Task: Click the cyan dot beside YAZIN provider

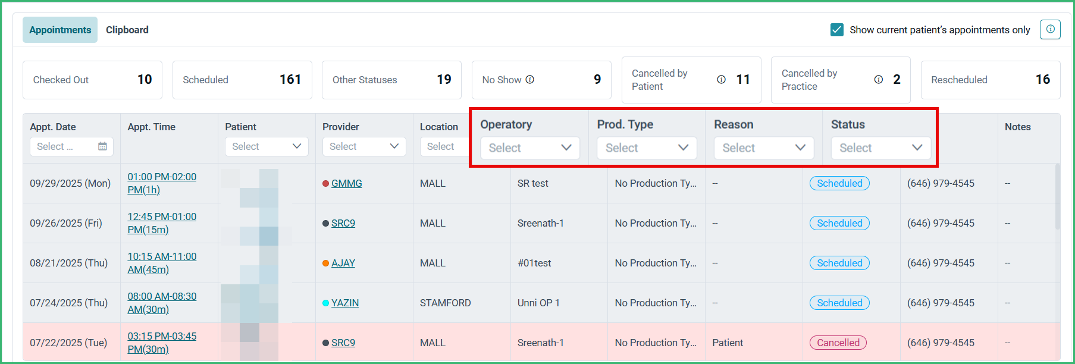Action: pos(325,303)
